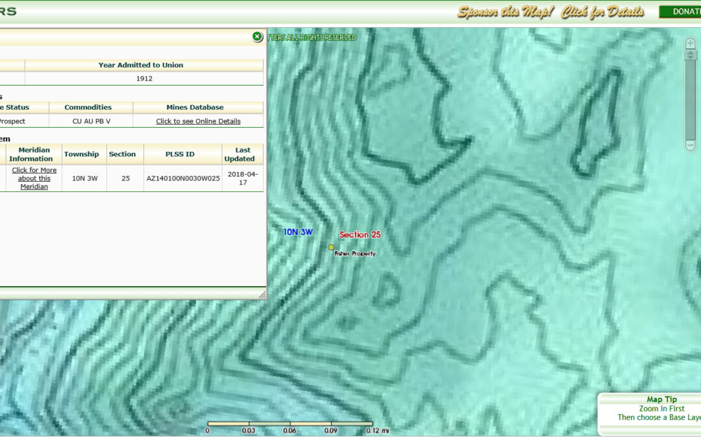Select the yellow Fisher Property marker dot

(331, 247)
